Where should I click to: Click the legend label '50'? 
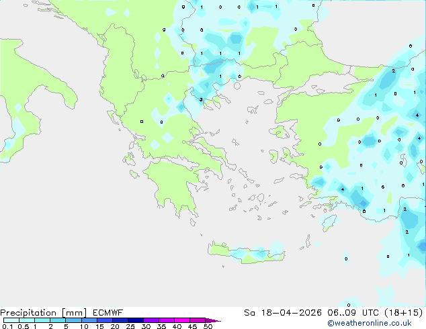[208, 326]
